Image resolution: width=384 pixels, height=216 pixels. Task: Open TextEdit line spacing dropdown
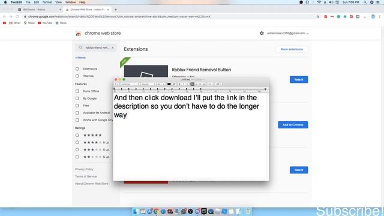pyautogui.click(x=210, y=84)
